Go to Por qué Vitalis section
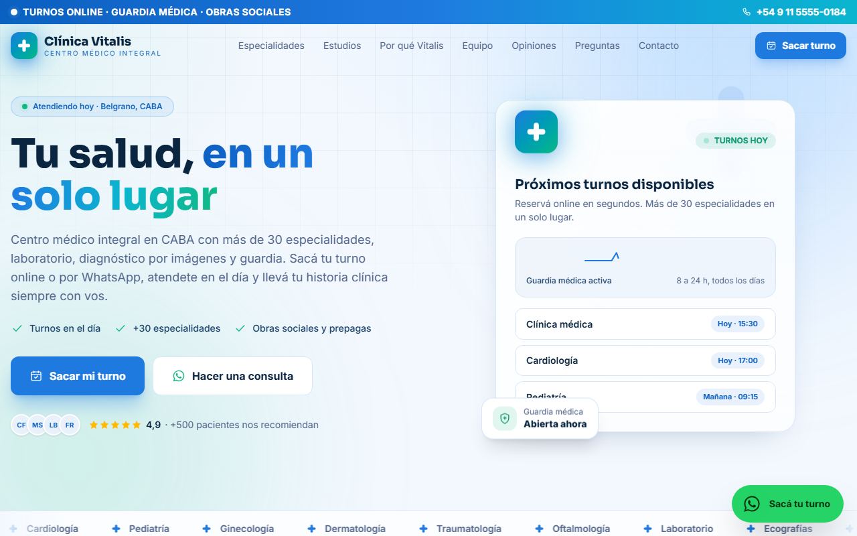This screenshot has height=536, width=857. (x=412, y=46)
